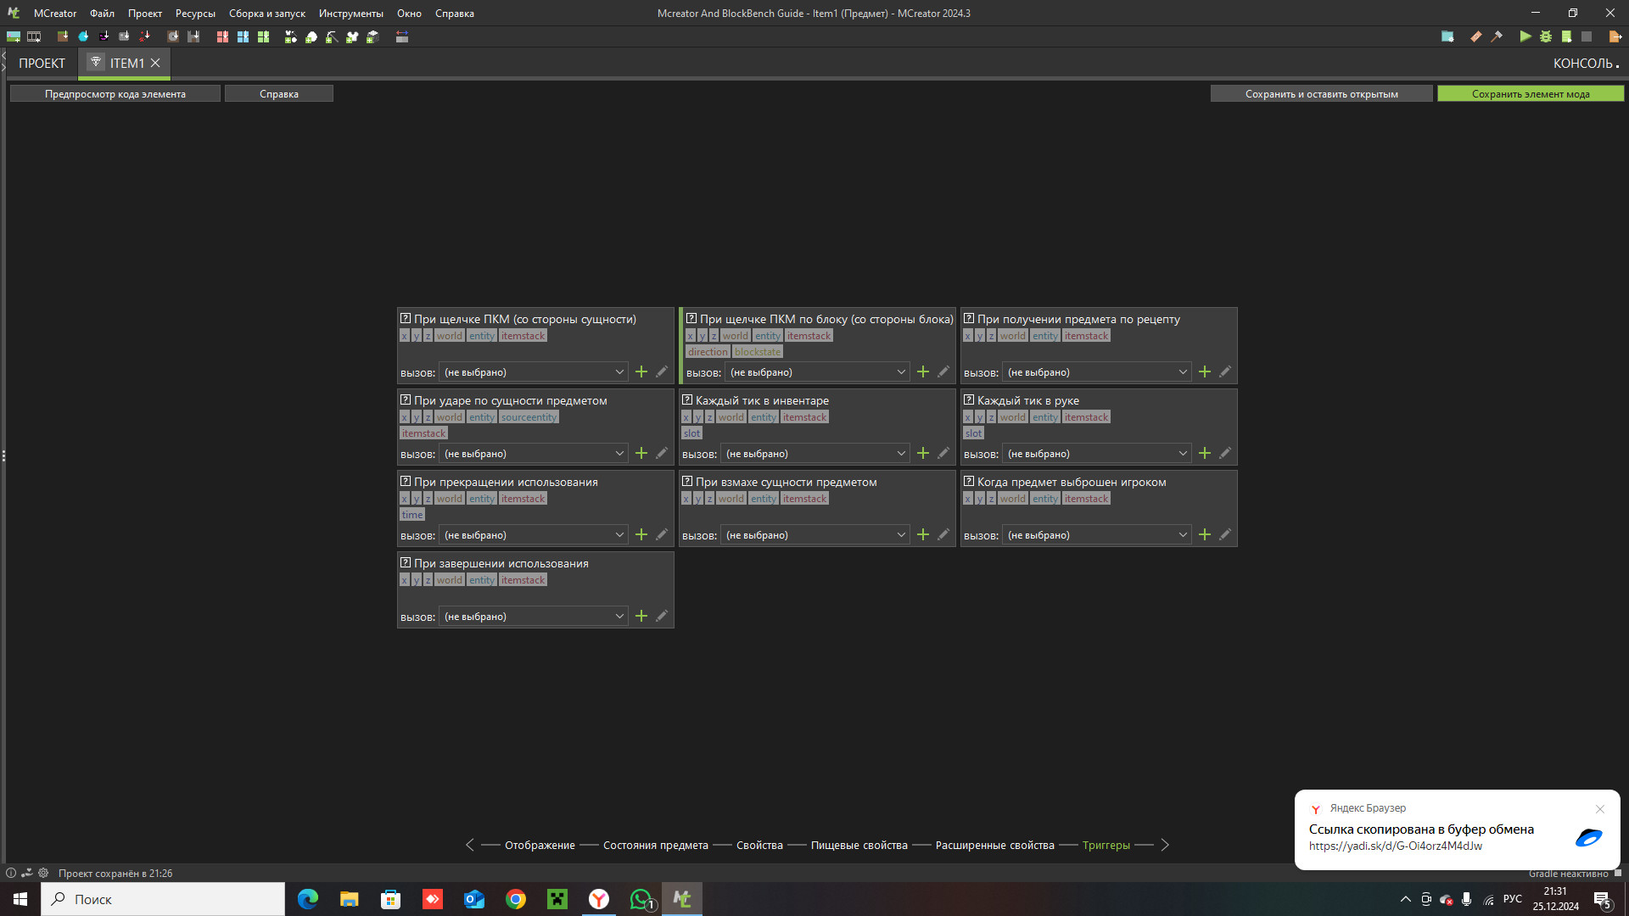This screenshot has height=916, width=1629.
Task: Go to Свойства page in bottom navigation
Action: coord(759,846)
